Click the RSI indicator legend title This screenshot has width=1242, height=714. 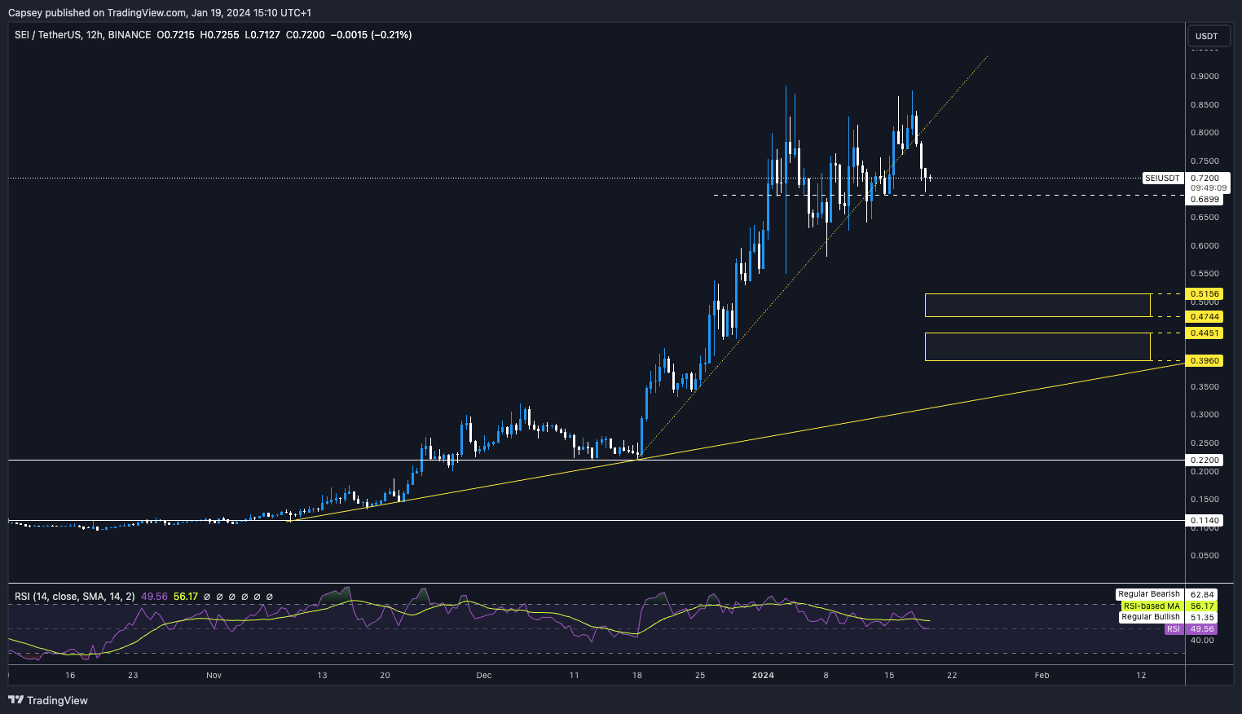click(74, 597)
